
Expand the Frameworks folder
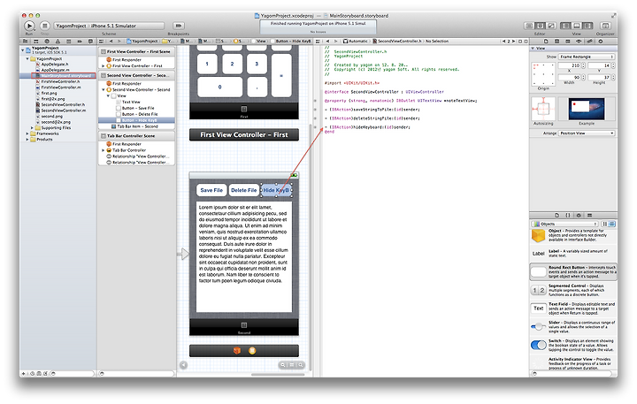(27, 133)
